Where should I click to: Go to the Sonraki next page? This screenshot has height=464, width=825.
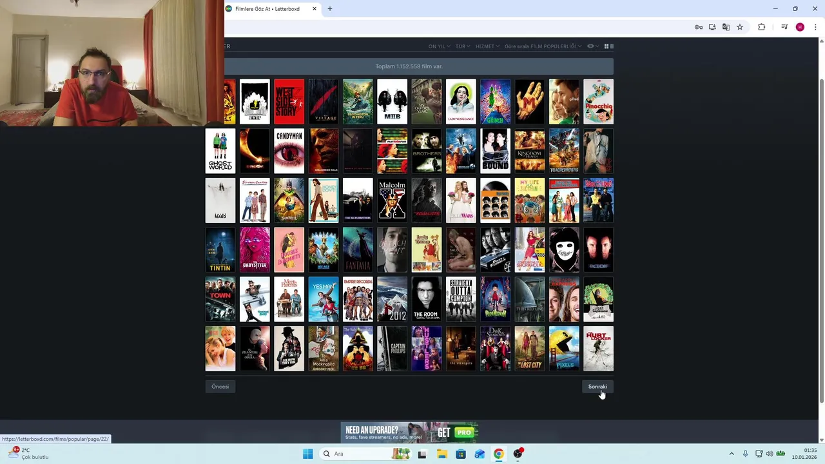(597, 387)
